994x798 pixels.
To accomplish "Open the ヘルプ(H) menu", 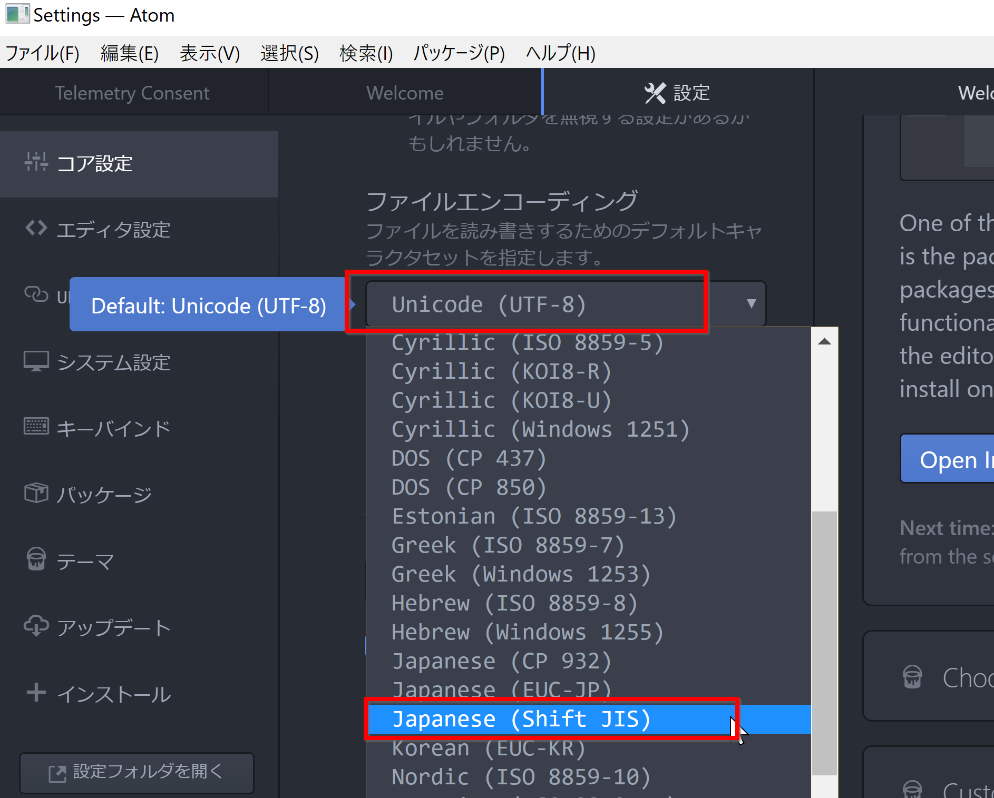I will point(561,53).
